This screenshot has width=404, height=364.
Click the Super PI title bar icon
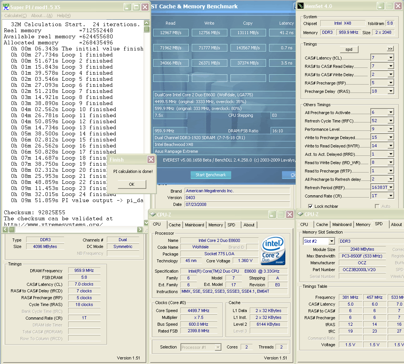coord(6,7)
